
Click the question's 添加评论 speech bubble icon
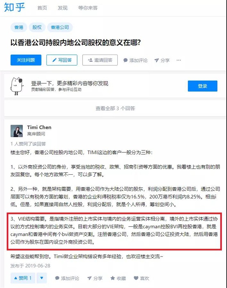126,60
